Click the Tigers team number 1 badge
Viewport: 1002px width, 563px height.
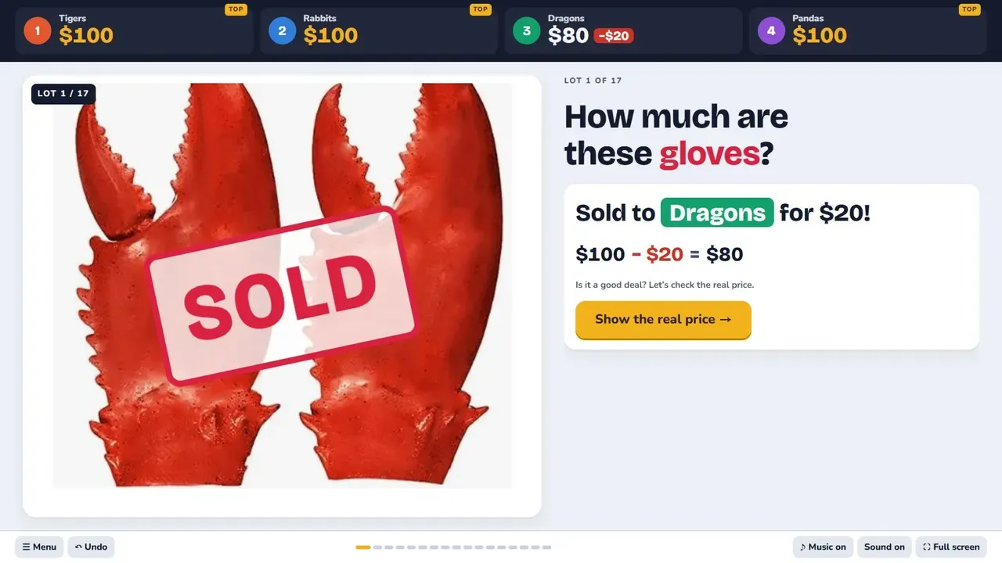(x=37, y=31)
